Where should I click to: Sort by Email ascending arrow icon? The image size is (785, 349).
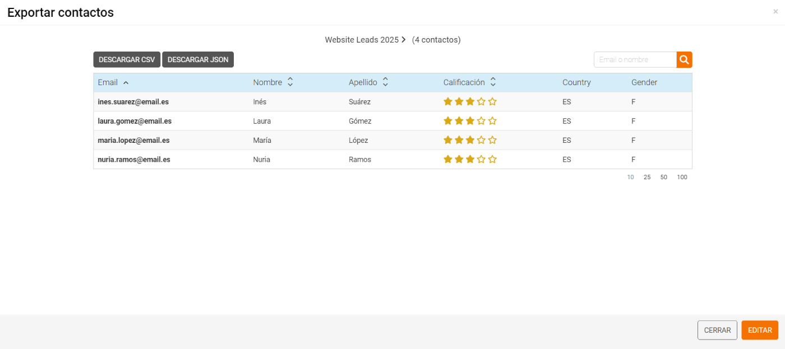(126, 83)
